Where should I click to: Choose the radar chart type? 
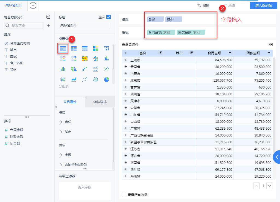click(x=63, y=79)
